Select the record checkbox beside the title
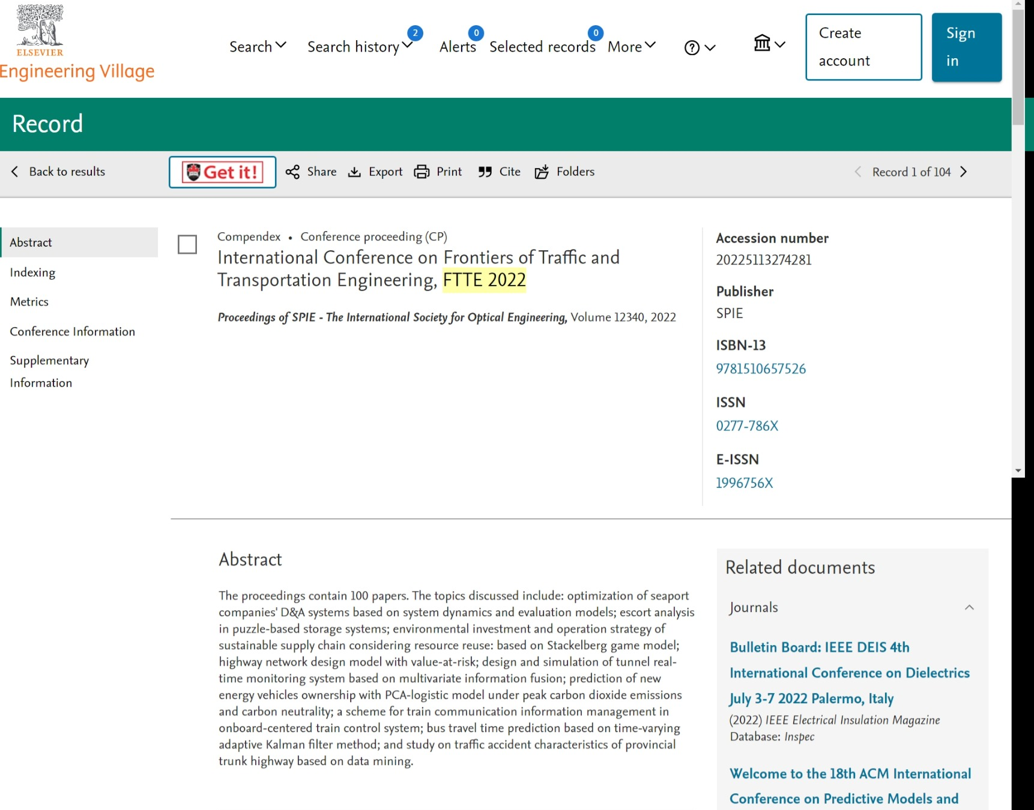Viewport: 1034px width, 810px height. 187,244
